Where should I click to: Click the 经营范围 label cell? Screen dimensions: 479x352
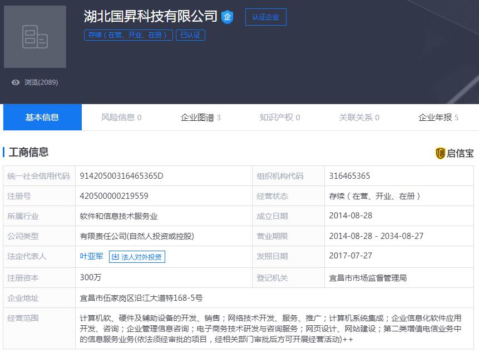(39, 328)
